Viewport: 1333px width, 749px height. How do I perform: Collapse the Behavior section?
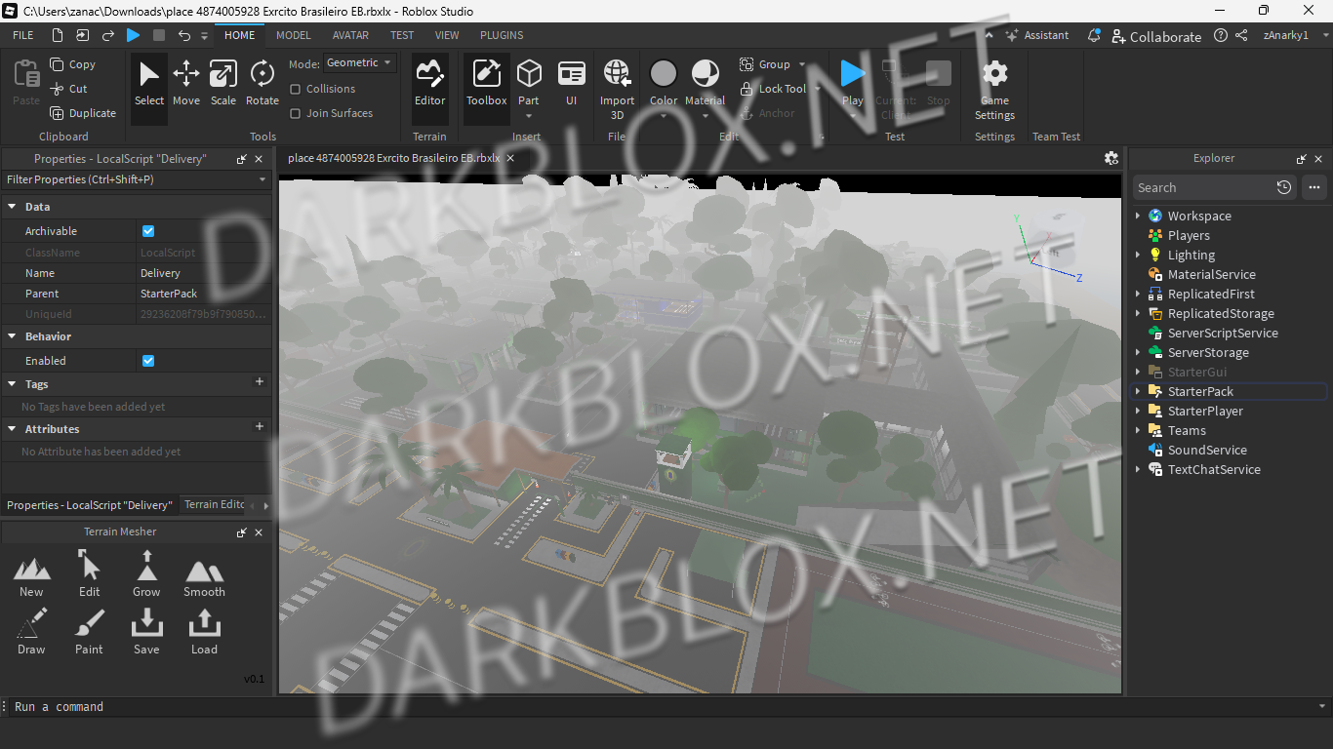12,336
